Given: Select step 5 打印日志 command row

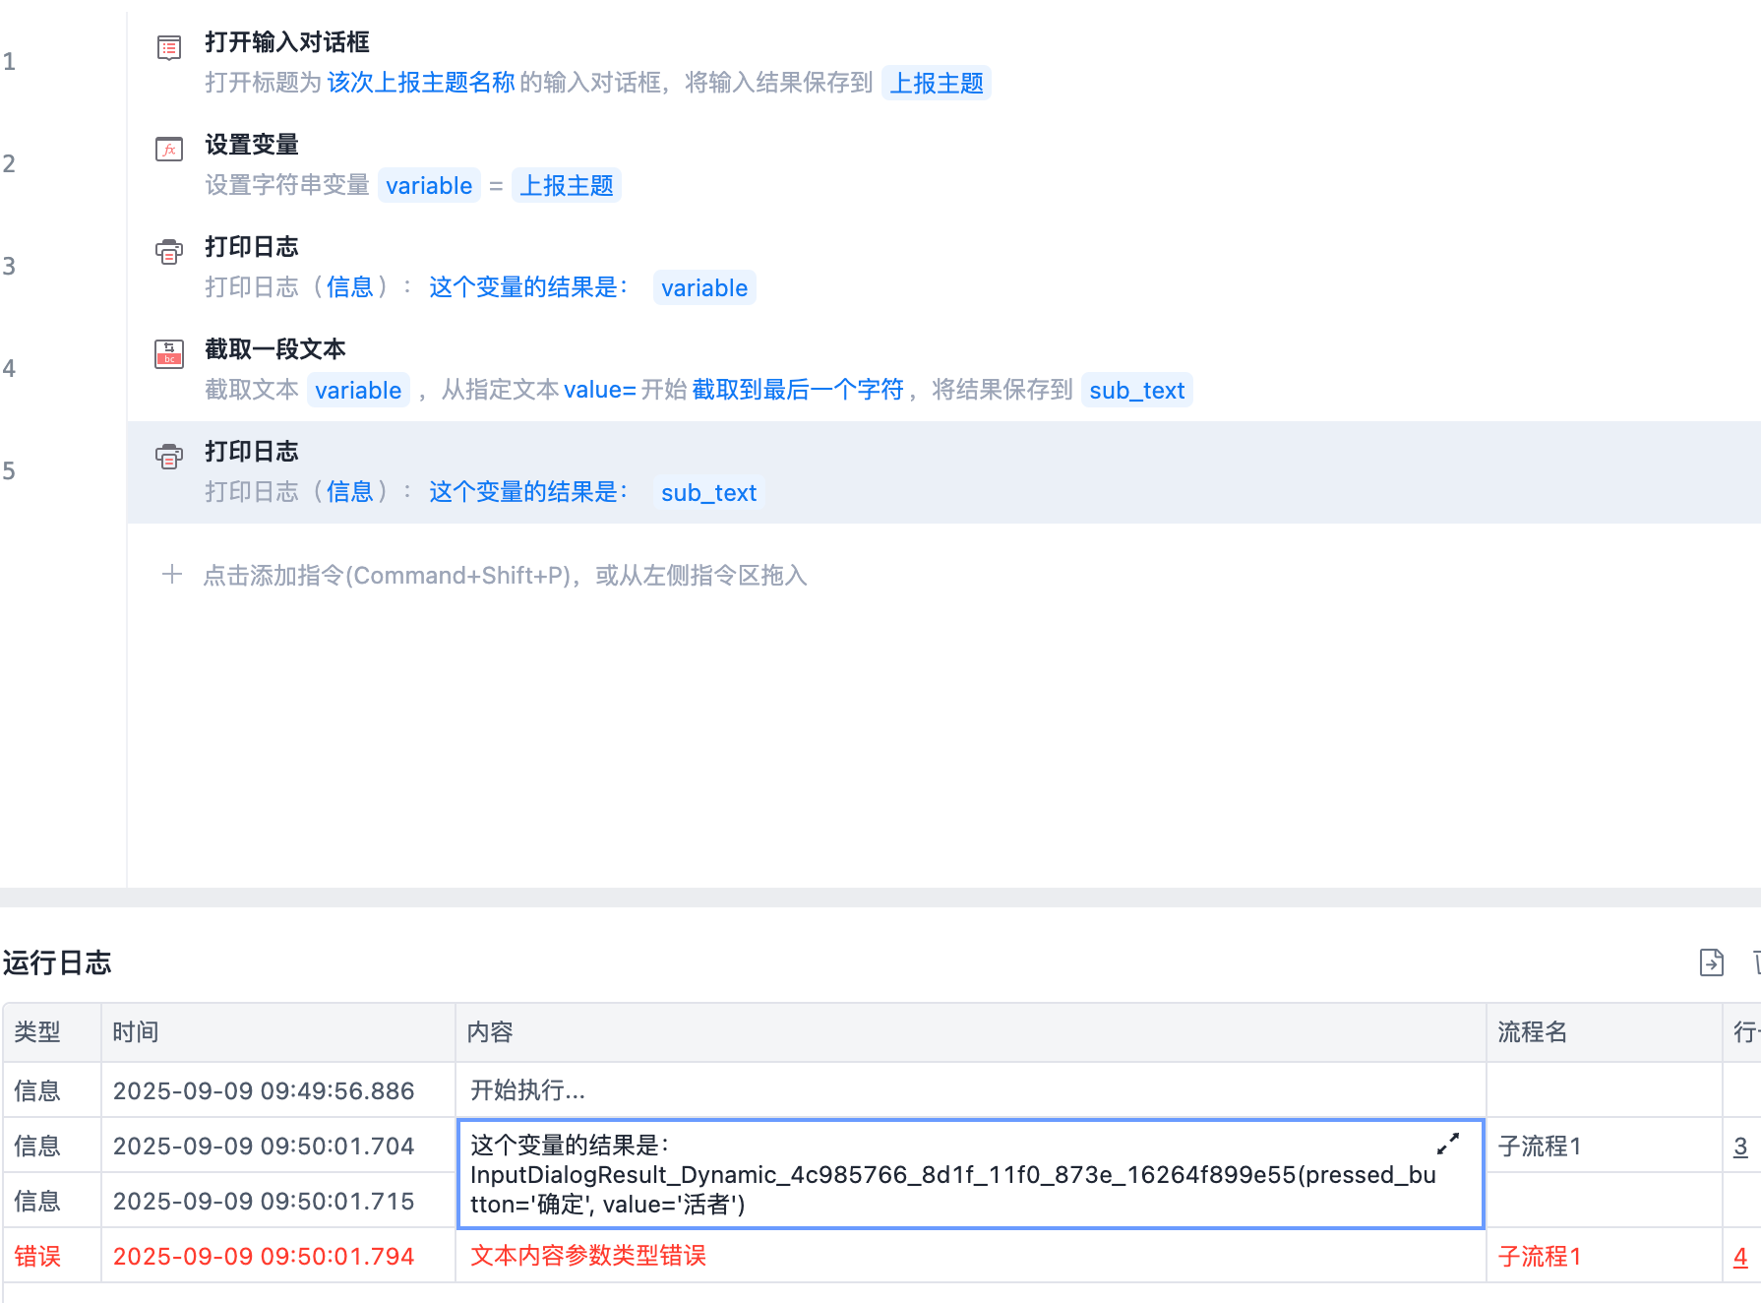Looking at the screenshot, I should click(943, 472).
